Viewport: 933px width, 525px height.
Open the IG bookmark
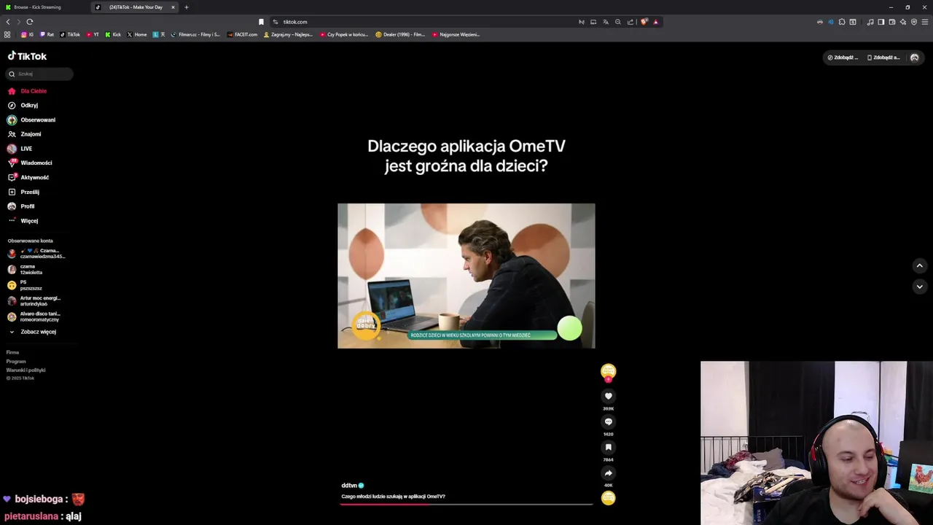[x=27, y=34]
